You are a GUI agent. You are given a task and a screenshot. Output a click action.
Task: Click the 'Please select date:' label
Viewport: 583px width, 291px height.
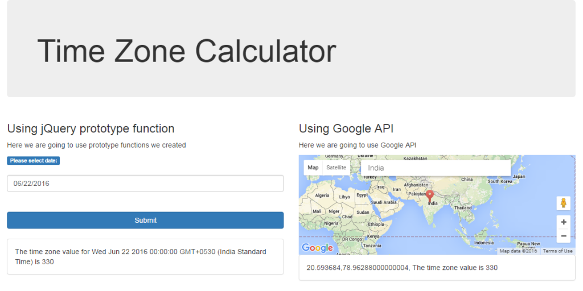34,161
